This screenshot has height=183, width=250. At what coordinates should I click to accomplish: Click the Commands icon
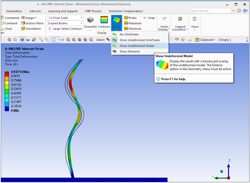[2, 18]
